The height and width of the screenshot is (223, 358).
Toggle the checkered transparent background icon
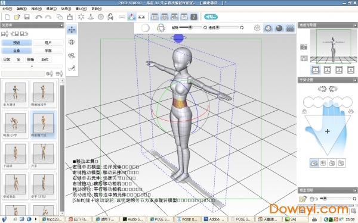pyautogui.click(x=290, y=28)
